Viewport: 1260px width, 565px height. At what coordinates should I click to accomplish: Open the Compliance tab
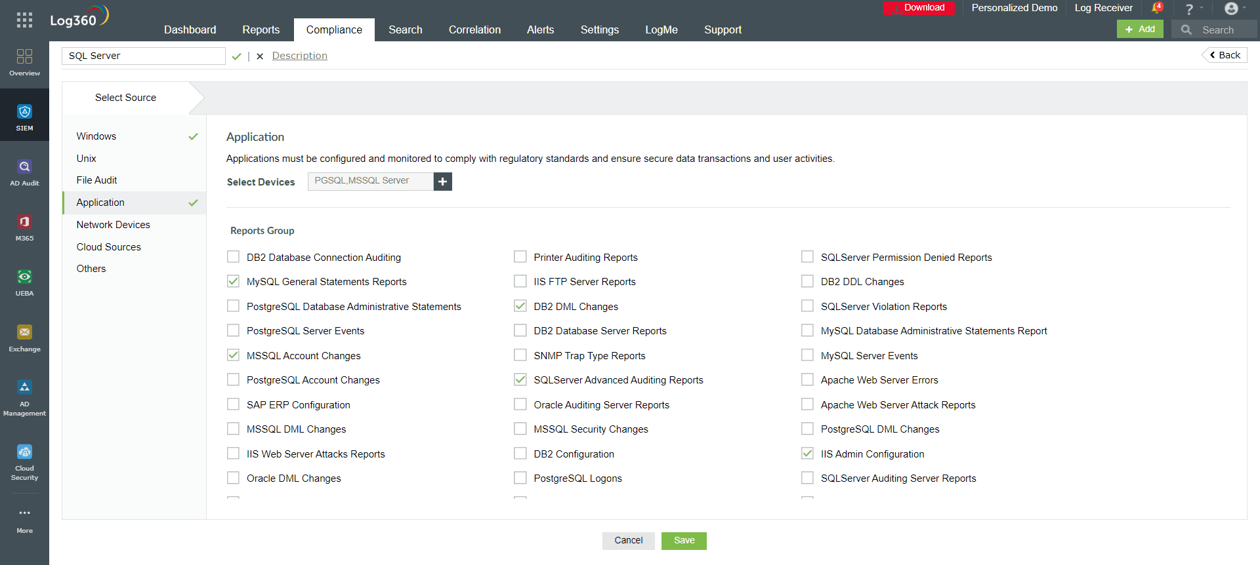334,29
